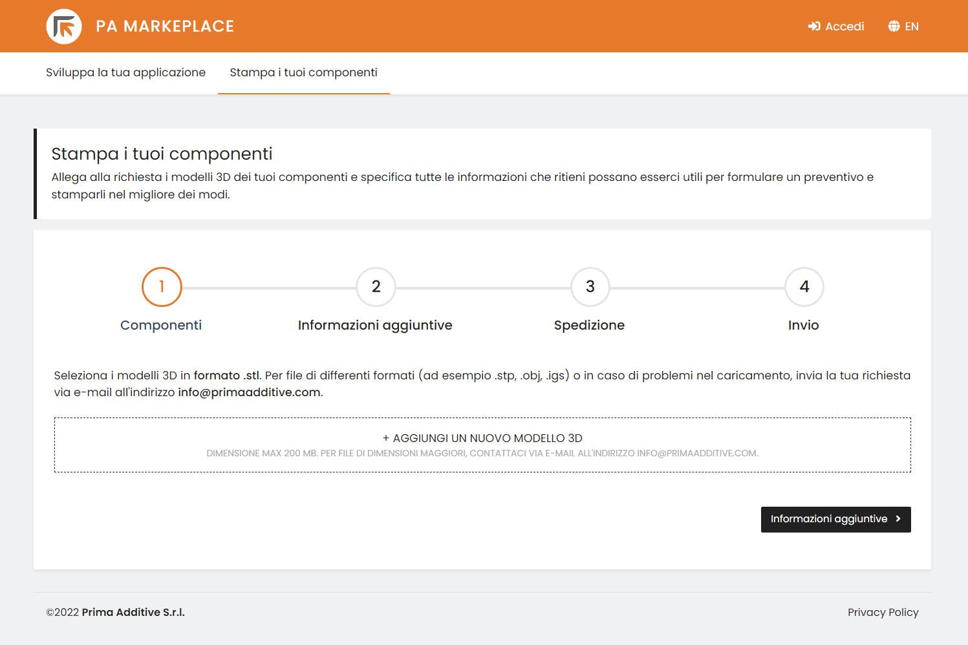The image size is (968, 645).
Task: Click the Spedizione step label
Action: [x=589, y=325]
